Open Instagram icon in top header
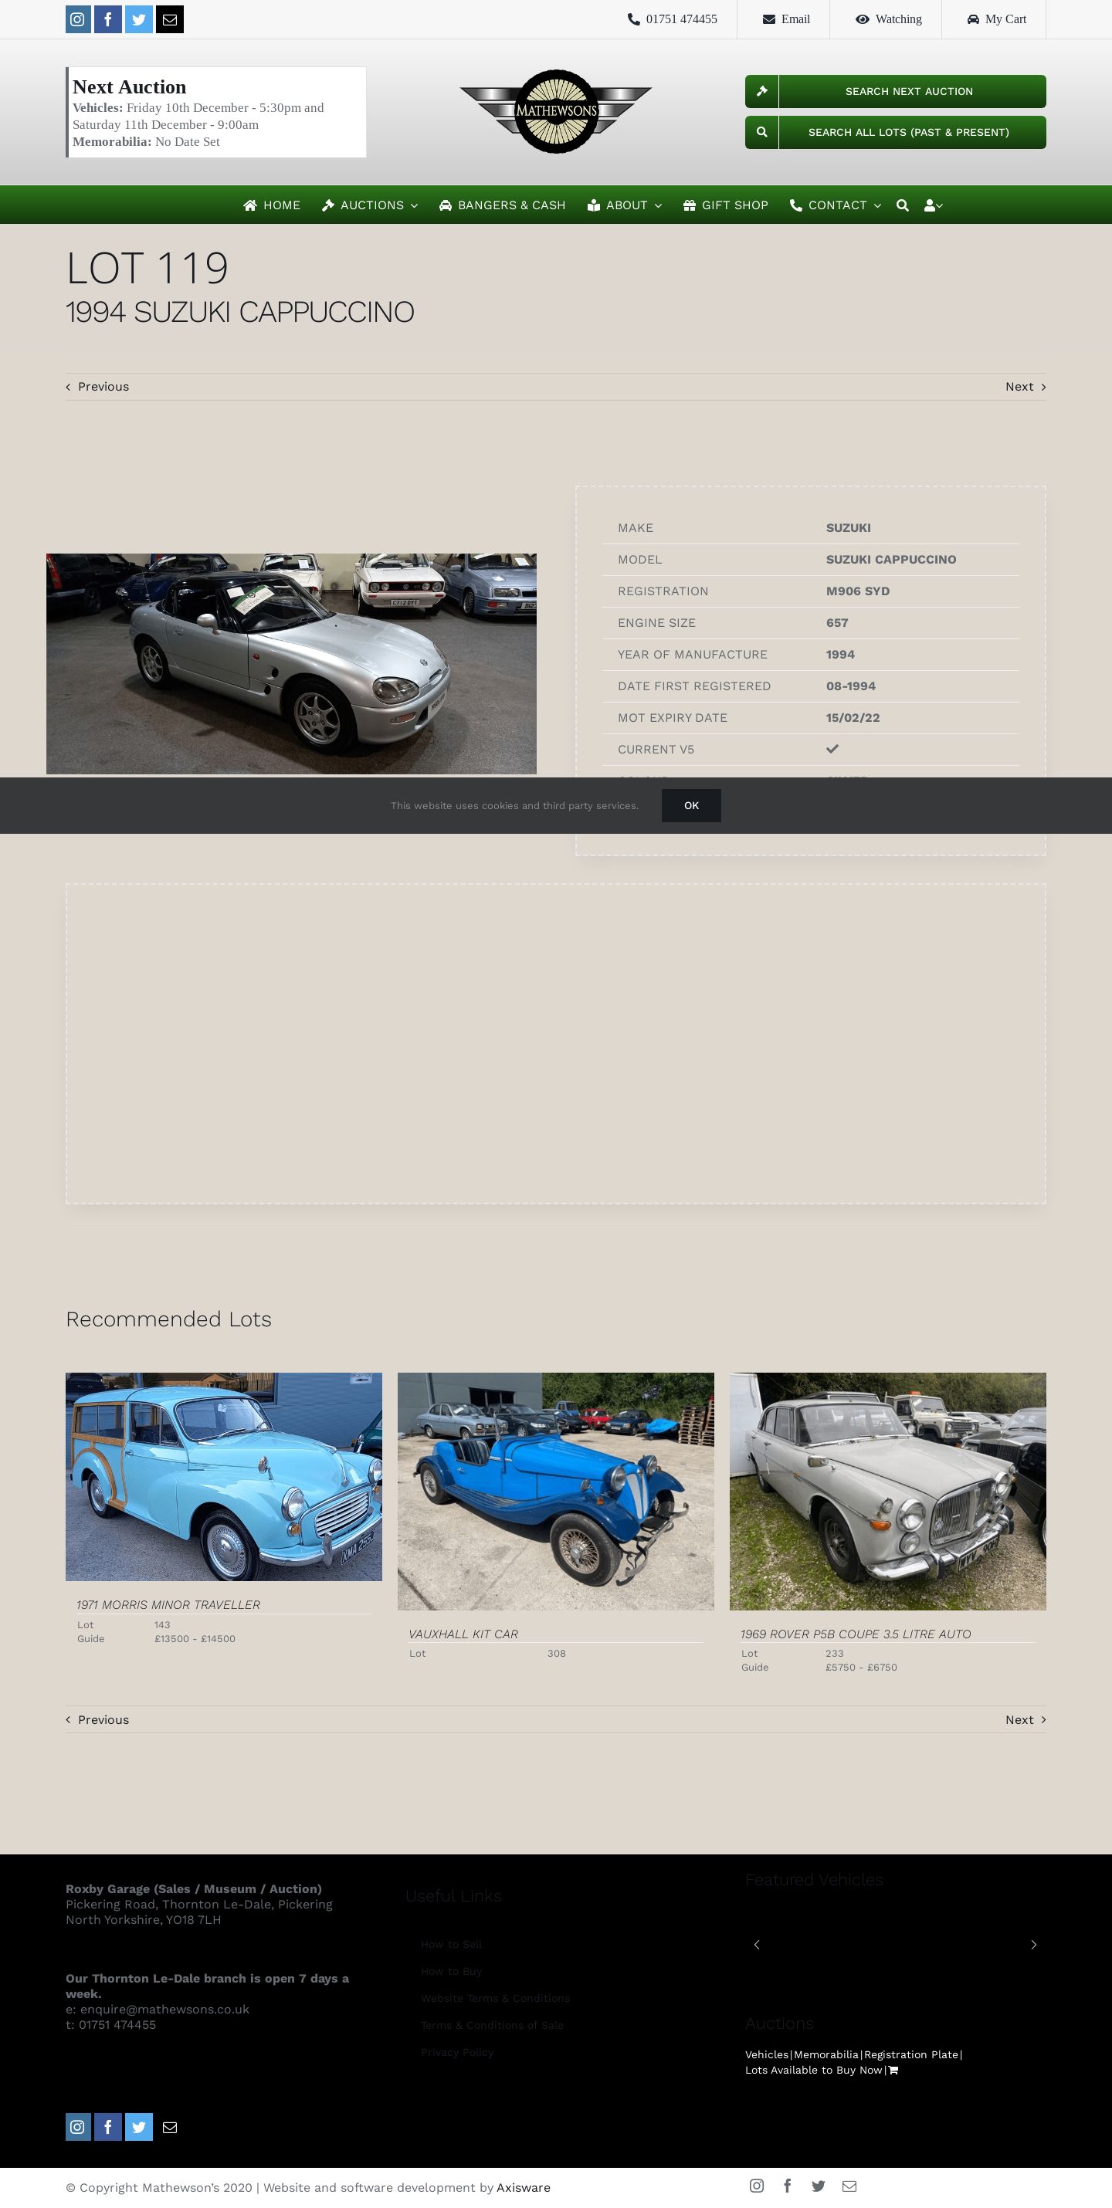 (x=78, y=19)
